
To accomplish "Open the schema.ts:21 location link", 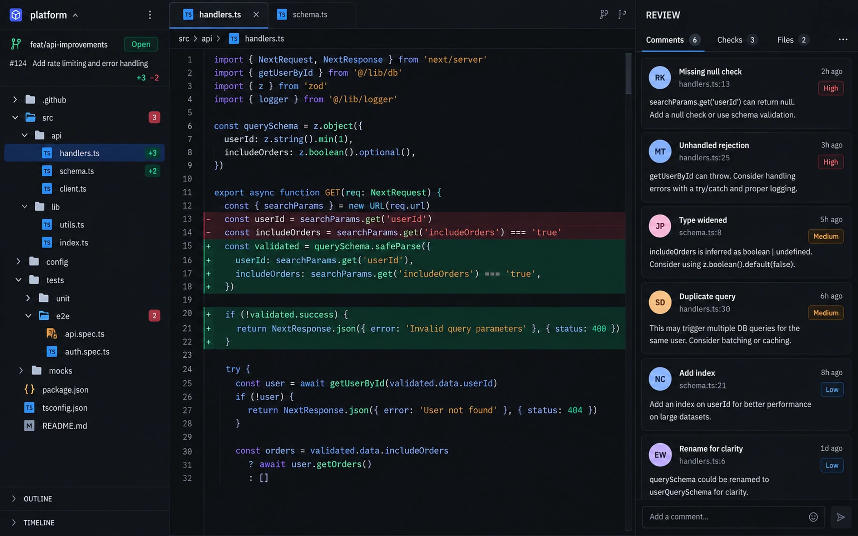I will click(x=702, y=385).
